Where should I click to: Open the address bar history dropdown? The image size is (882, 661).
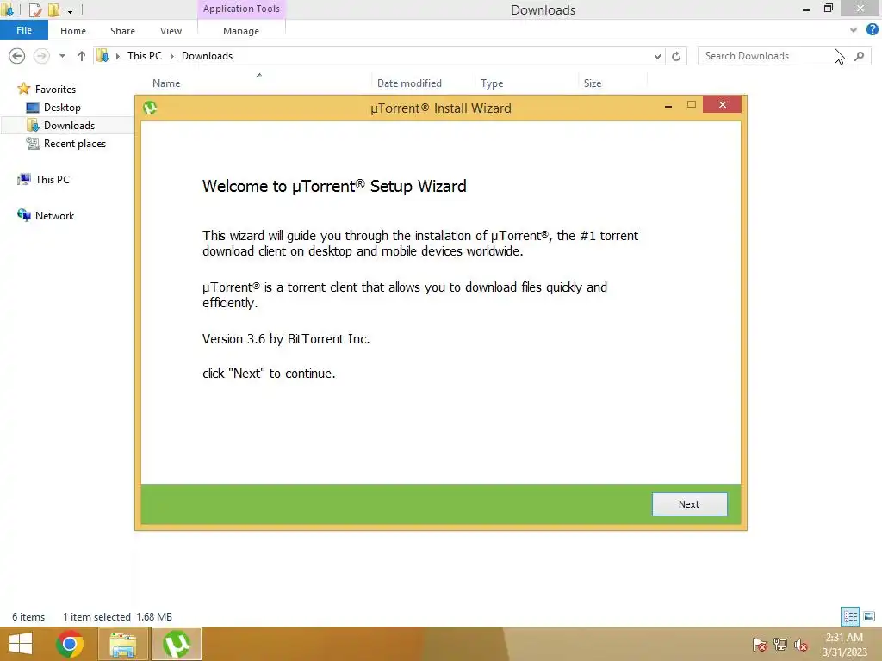(657, 56)
